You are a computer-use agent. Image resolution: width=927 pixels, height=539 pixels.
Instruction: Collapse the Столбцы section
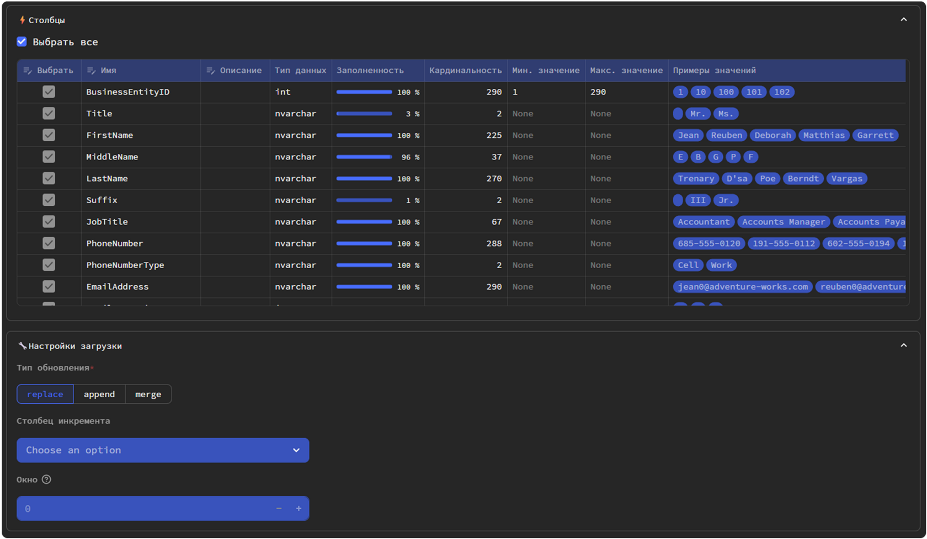tap(903, 20)
